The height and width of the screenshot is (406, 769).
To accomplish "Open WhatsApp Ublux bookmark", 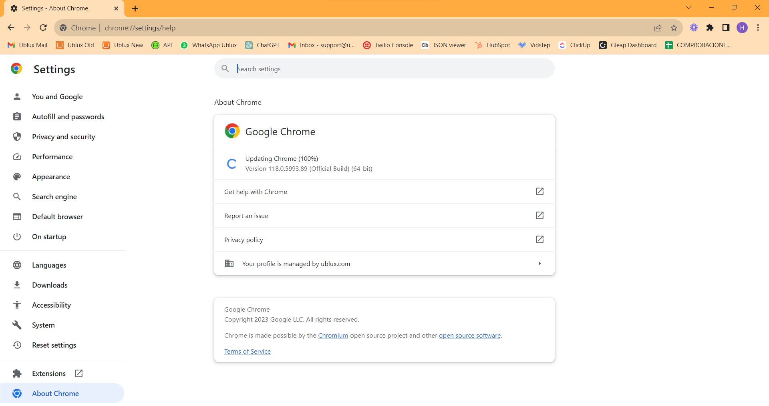I will (x=209, y=45).
